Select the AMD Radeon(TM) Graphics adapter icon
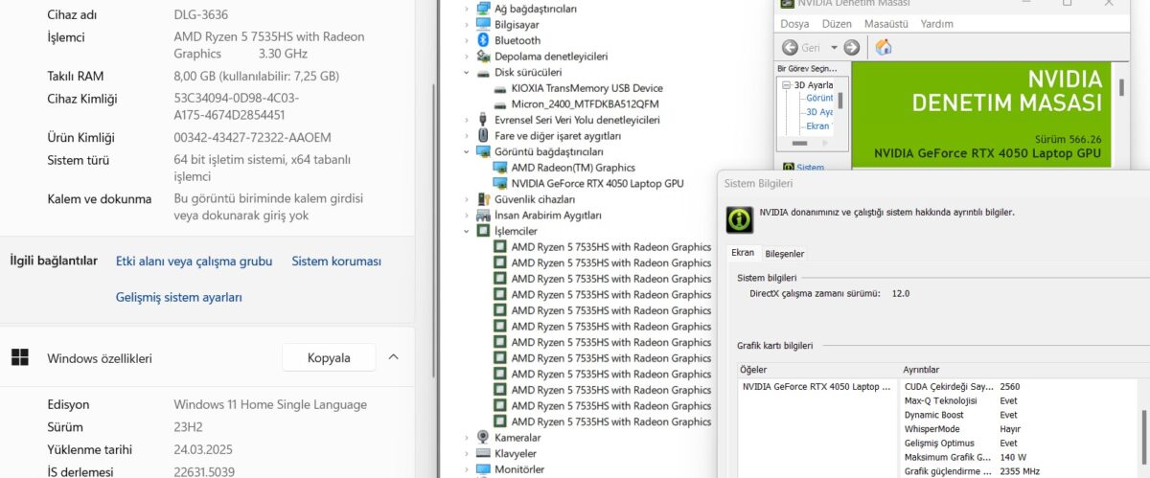 click(x=500, y=168)
